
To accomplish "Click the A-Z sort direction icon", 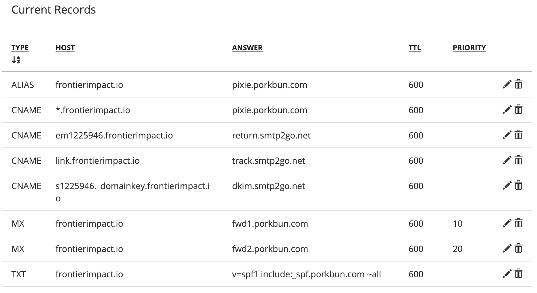I will (16, 60).
